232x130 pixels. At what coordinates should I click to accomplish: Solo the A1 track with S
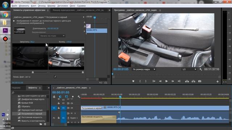click(75, 113)
